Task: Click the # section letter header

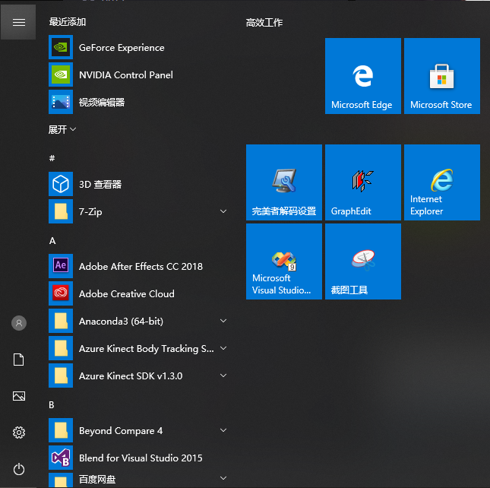Action: pos(52,158)
